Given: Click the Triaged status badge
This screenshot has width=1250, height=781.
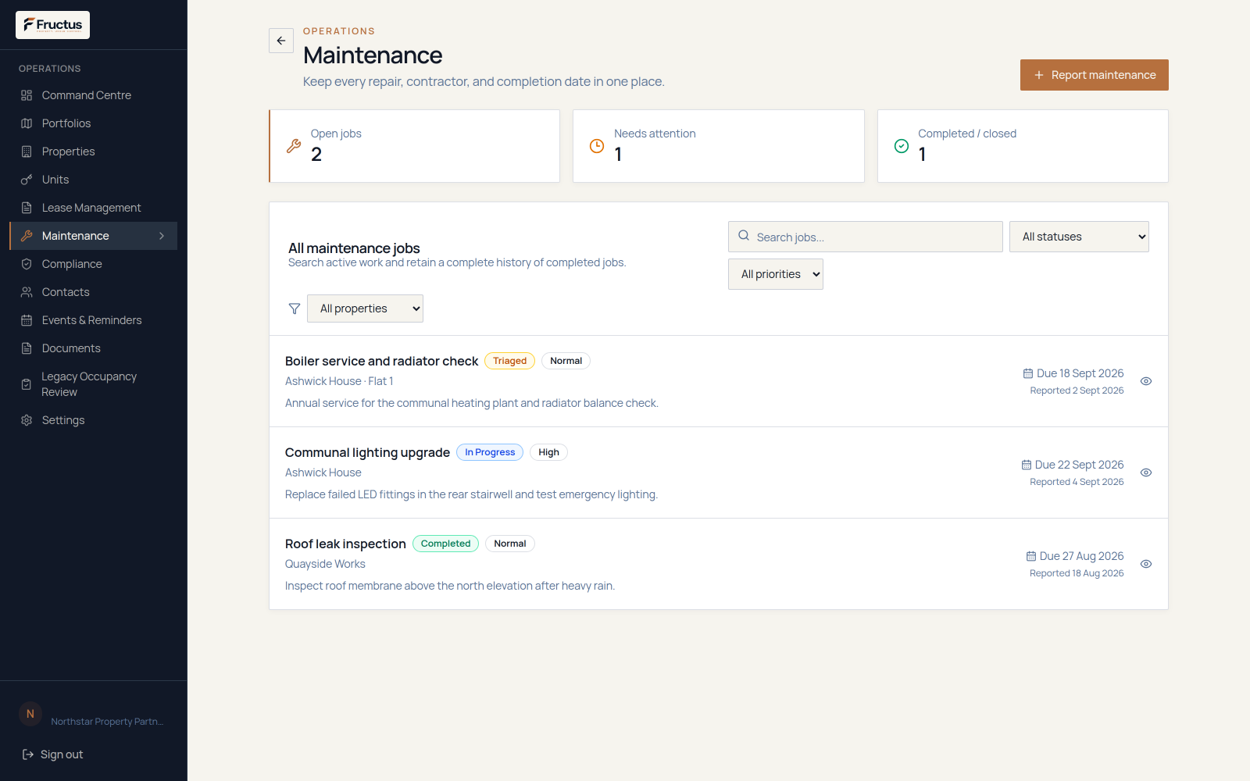Looking at the screenshot, I should point(509,361).
